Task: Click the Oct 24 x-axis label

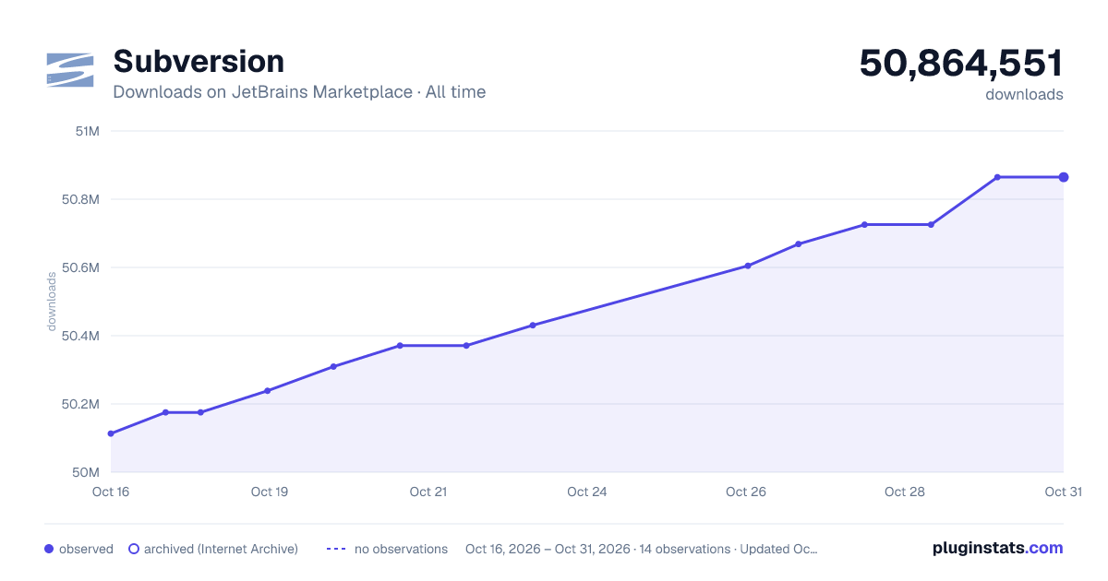Action: pos(587,492)
